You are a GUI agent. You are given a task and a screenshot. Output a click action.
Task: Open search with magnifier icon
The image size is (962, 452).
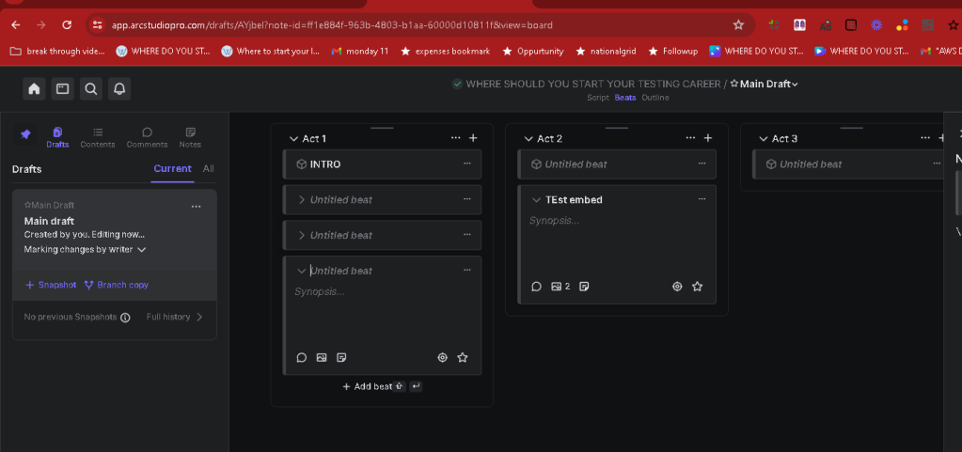click(91, 89)
